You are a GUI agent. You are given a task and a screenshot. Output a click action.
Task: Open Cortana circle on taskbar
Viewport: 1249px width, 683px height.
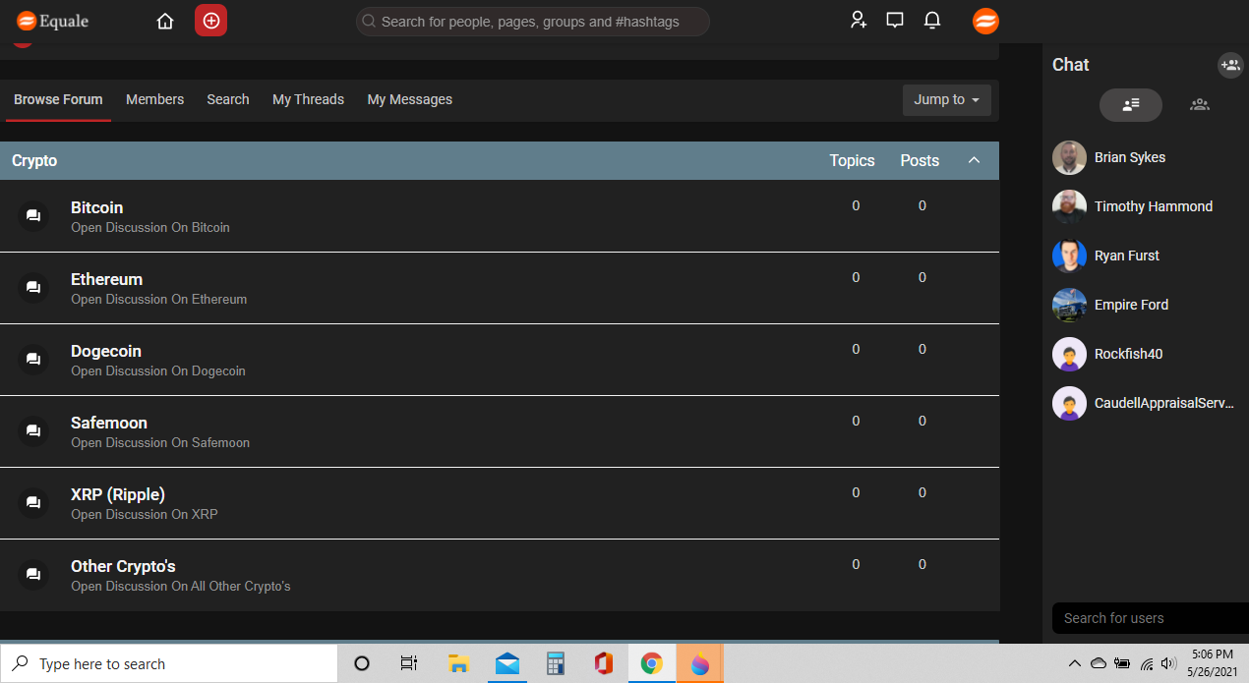(x=362, y=663)
